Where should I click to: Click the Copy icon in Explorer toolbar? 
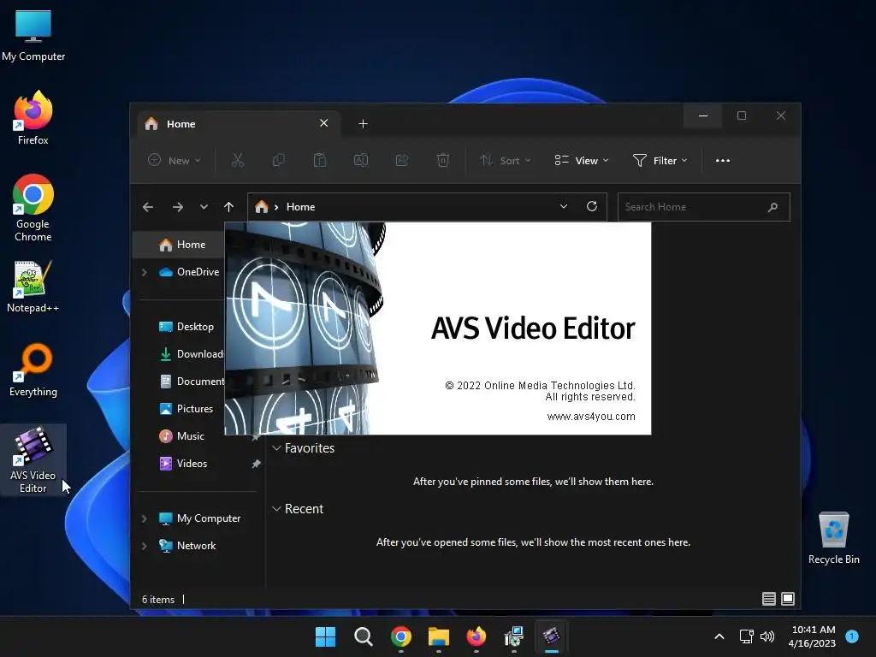(x=278, y=160)
